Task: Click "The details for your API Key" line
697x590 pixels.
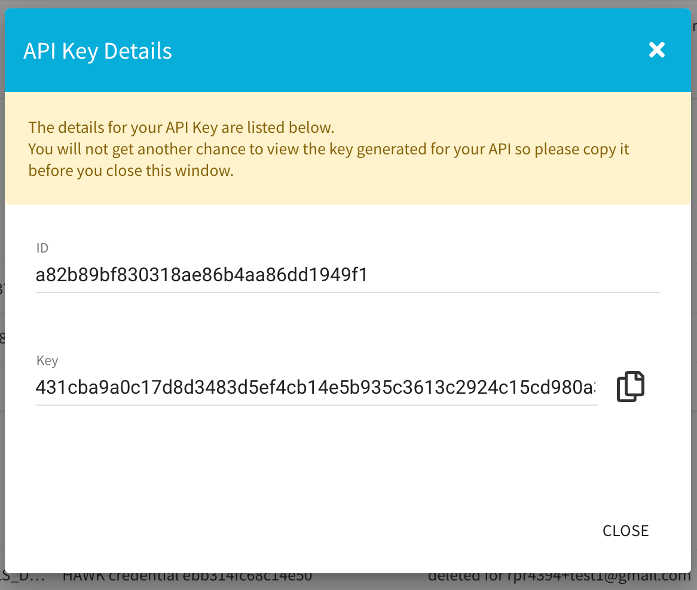Action: click(x=181, y=127)
